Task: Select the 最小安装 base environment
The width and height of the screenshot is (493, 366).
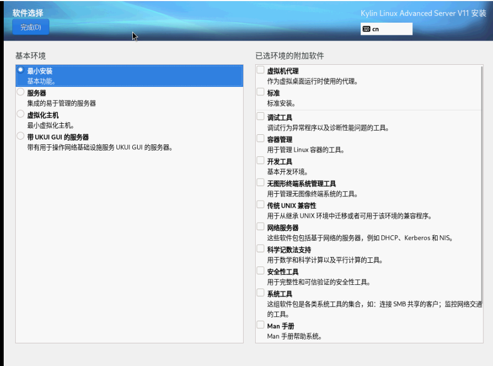Action: coord(21,70)
